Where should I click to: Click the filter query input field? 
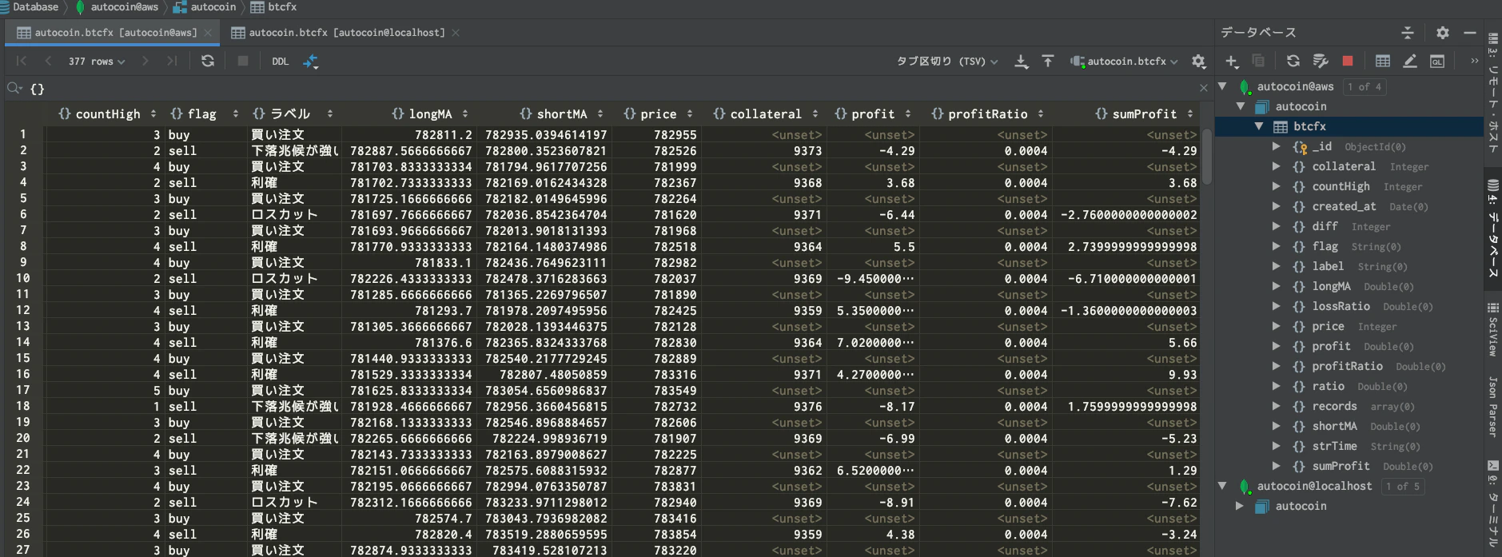pyautogui.click(x=608, y=89)
